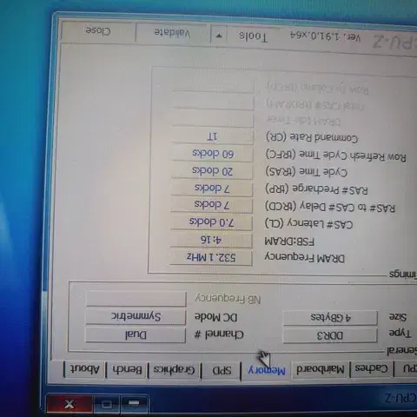Switch to the SPD tab
417x417 pixels.
click(x=222, y=370)
